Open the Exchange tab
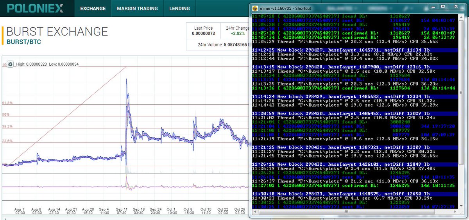The image size is (469, 220). coord(93,8)
